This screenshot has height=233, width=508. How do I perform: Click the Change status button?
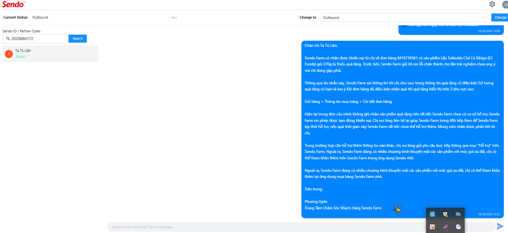pyautogui.click(x=500, y=18)
